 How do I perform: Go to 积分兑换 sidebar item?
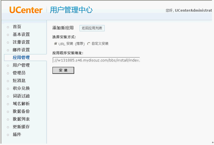point(21,88)
